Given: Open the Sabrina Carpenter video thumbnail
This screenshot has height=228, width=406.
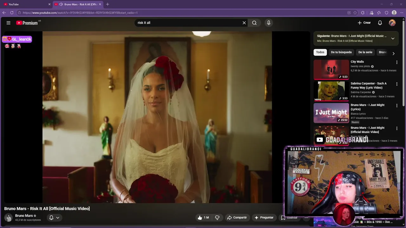Looking at the screenshot, I should pyautogui.click(x=331, y=91).
